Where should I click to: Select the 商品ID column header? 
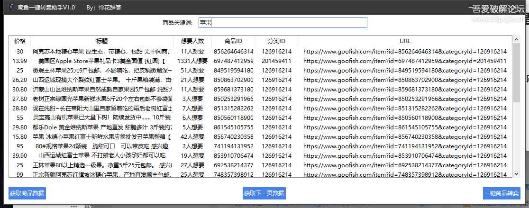click(x=233, y=41)
